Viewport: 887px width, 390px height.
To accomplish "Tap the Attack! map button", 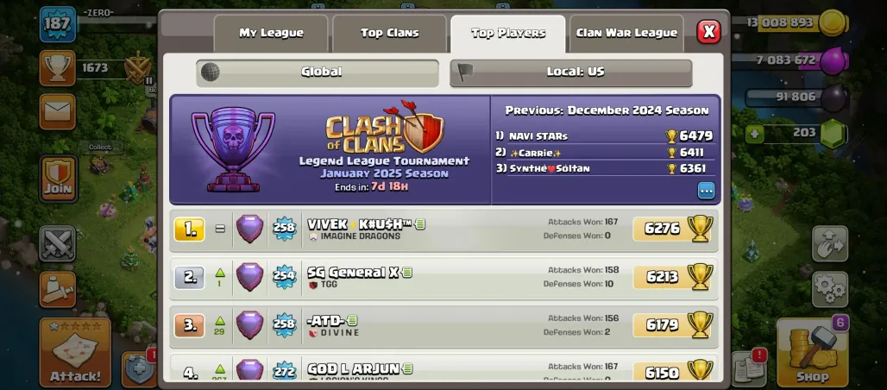I will click(x=75, y=352).
